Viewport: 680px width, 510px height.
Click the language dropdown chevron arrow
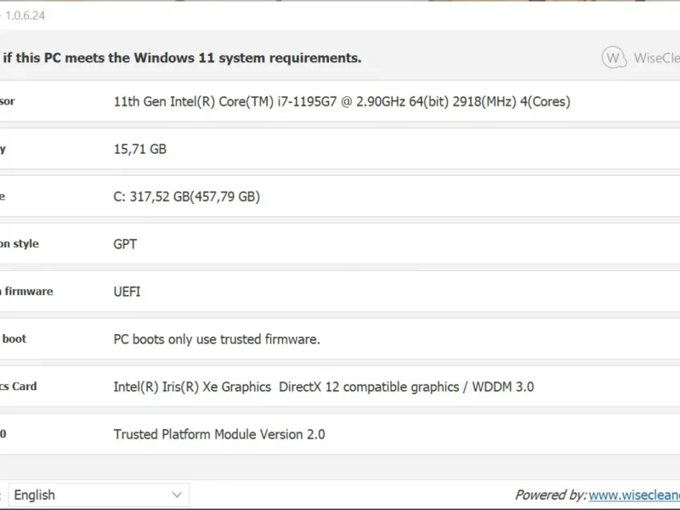click(x=177, y=495)
